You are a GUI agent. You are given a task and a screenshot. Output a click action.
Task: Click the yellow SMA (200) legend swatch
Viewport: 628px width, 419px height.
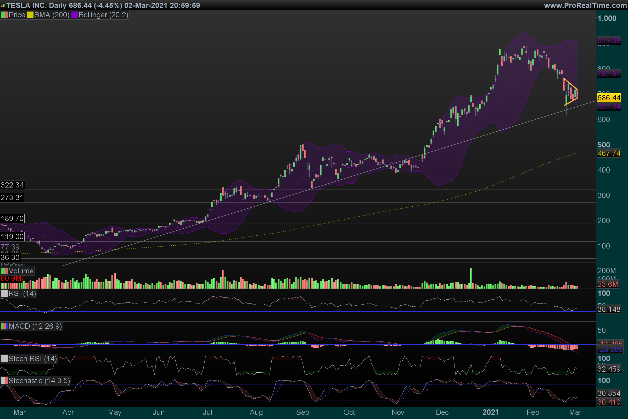coord(30,15)
